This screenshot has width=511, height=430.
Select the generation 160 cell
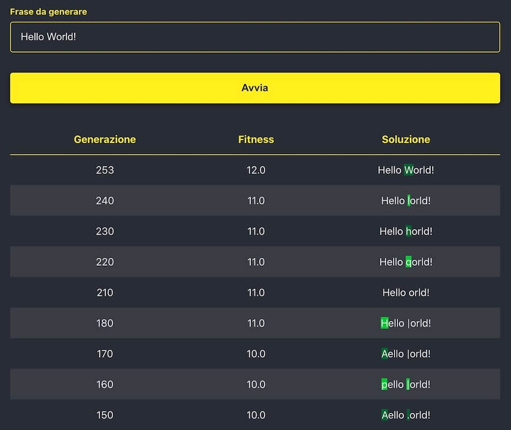[x=105, y=385]
